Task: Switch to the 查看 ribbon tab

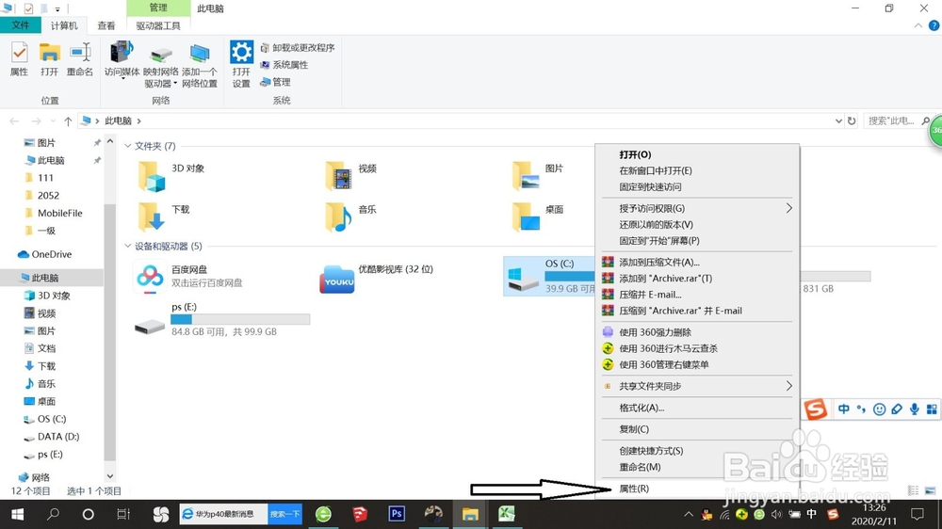Action: [x=106, y=25]
